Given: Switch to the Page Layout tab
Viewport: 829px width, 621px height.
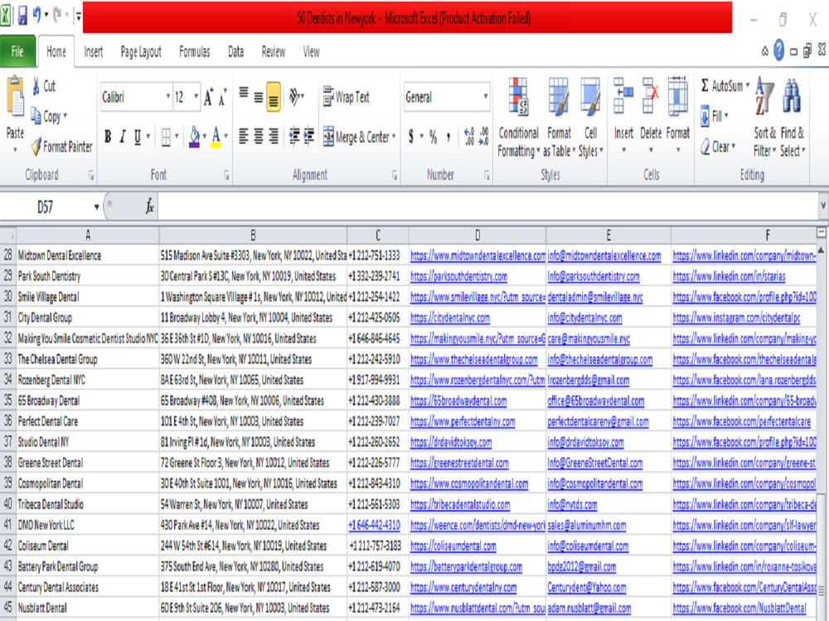Looking at the screenshot, I should point(141,51).
